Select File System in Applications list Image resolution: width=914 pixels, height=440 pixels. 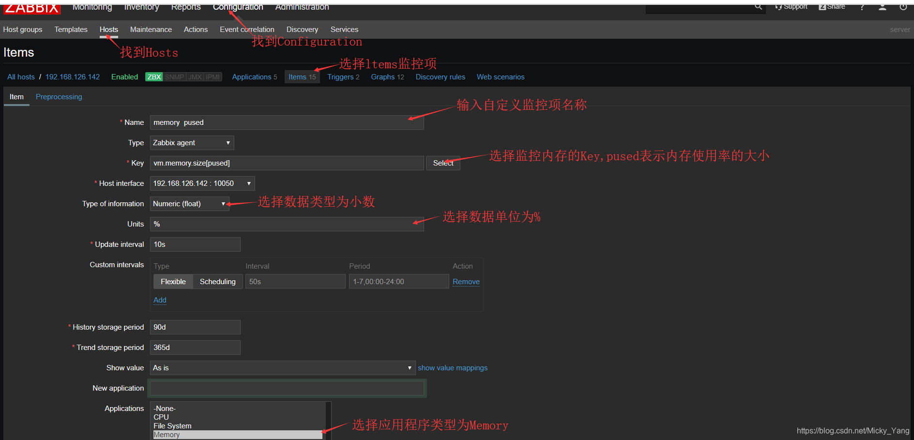[237, 426]
